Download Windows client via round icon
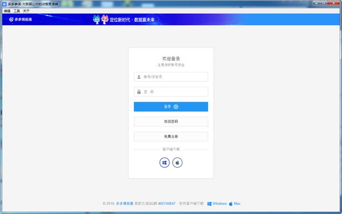Viewport: 342px width, 214px height. (165, 163)
